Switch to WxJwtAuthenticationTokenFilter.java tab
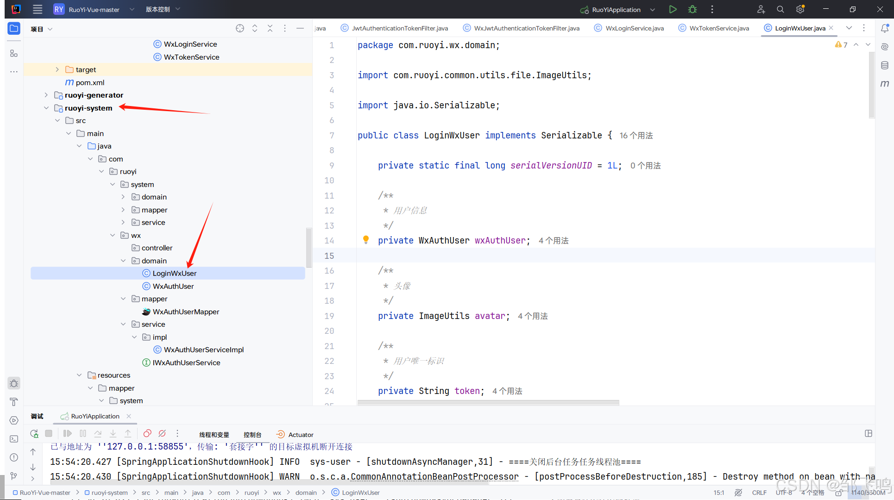Image resolution: width=894 pixels, height=500 pixels. [x=522, y=28]
